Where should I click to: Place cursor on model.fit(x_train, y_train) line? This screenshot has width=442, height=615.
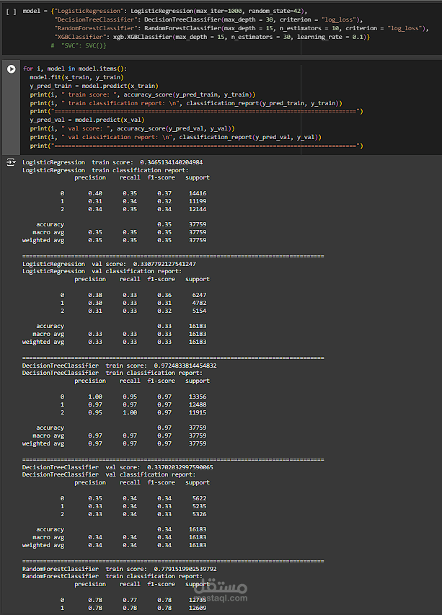76,77
